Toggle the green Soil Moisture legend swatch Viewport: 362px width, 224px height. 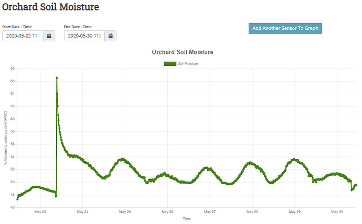coord(170,63)
